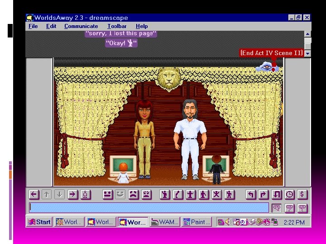Click the turn around U-arrow button
326x244 pixels.
[277, 195]
